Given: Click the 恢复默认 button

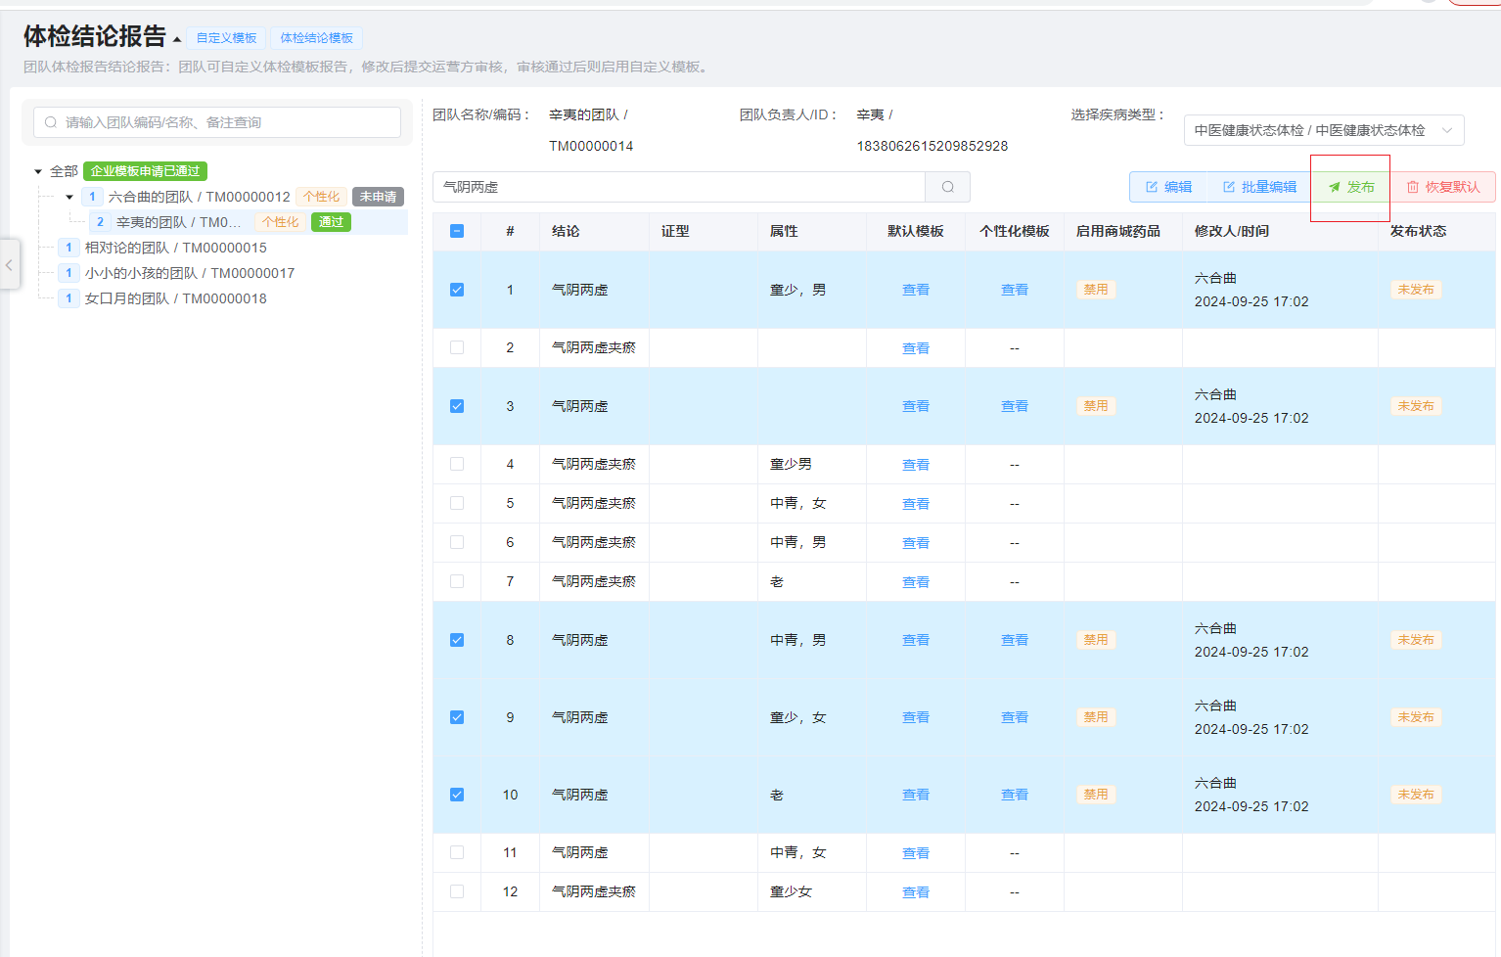Looking at the screenshot, I should [x=1443, y=187].
